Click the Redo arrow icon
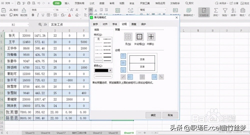The height and width of the screenshot is (135, 250). point(44,3)
